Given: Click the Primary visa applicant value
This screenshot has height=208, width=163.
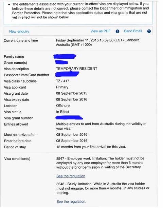Looking at the screenshot, I should [62, 87].
